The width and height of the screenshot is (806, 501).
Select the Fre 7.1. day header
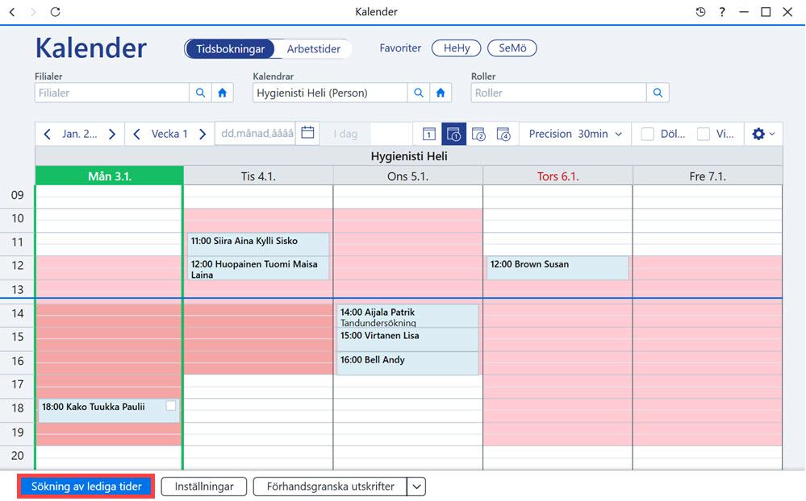(708, 176)
